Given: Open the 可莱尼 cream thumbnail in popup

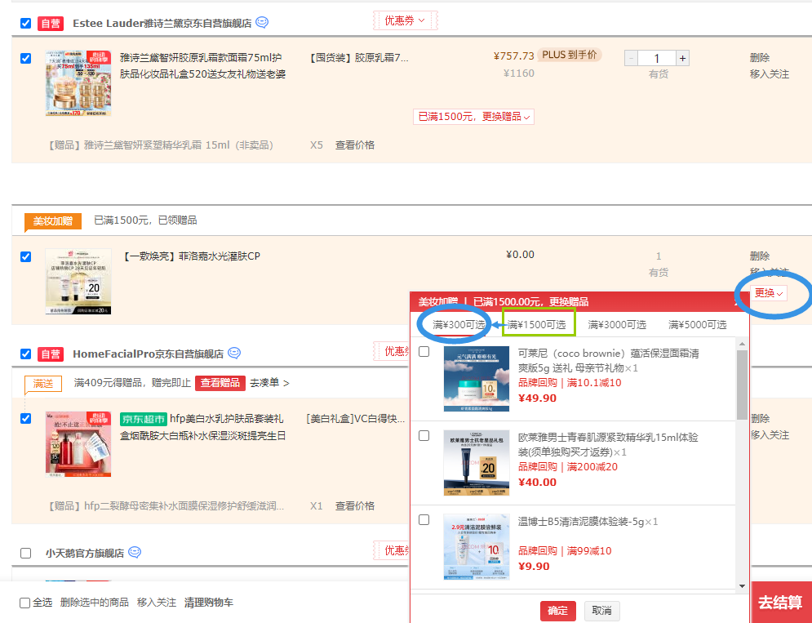Looking at the screenshot, I should coord(477,379).
